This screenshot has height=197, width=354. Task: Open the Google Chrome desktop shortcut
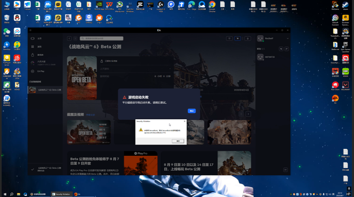[x=212, y=7]
